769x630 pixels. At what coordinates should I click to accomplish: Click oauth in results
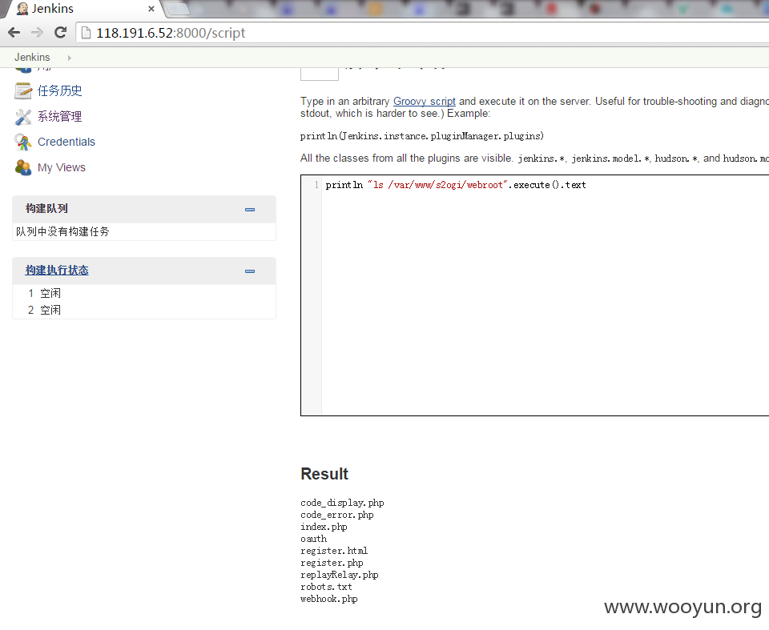[313, 539]
